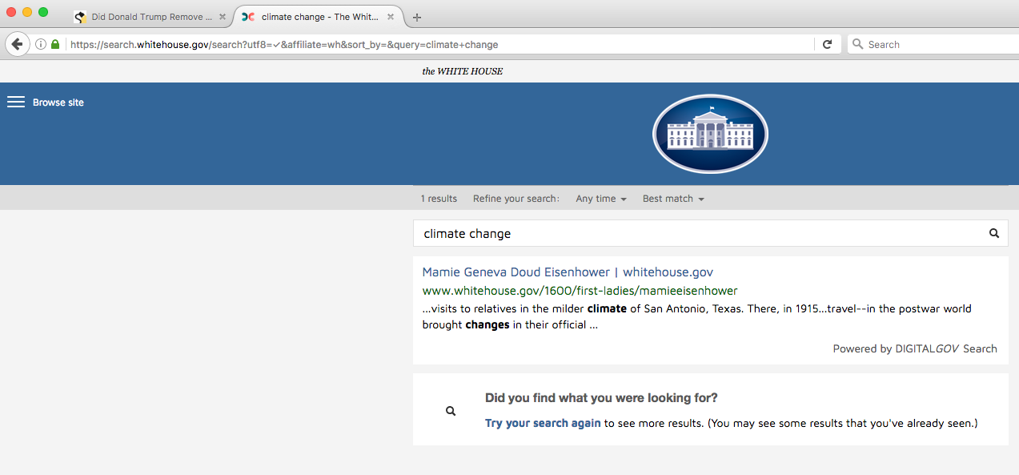Viewport: 1019px width, 475px height.
Task: Click the magnifier in the climate change search box
Action: (x=994, y=234)
